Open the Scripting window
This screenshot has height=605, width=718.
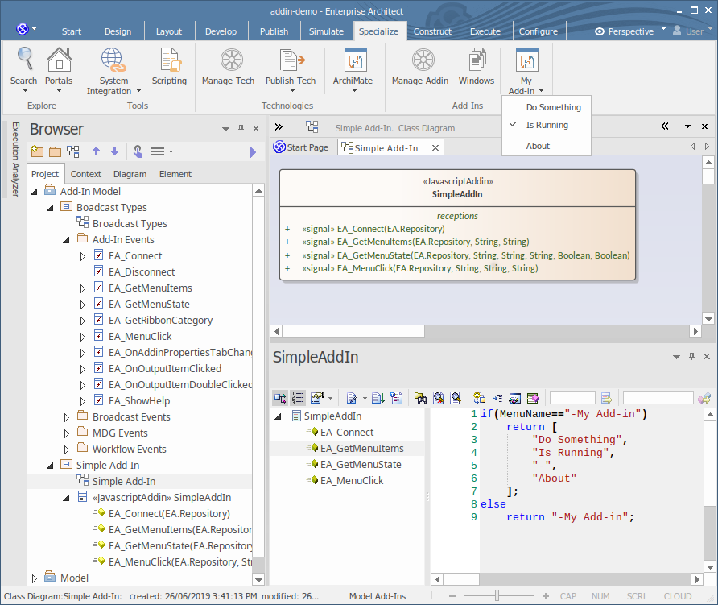(169, 66)
